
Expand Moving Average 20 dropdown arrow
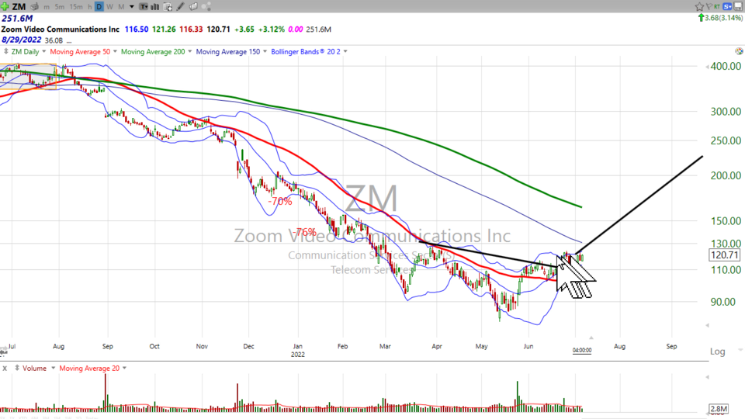(x=124, y=368)
